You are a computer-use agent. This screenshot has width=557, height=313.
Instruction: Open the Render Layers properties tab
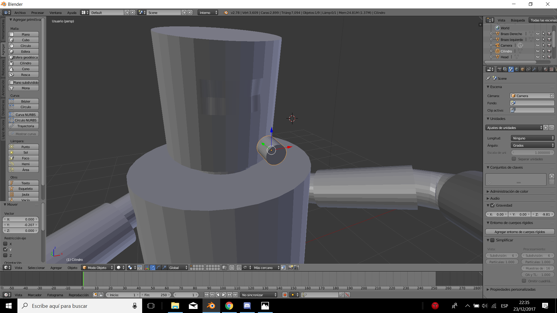click(505, 69)
